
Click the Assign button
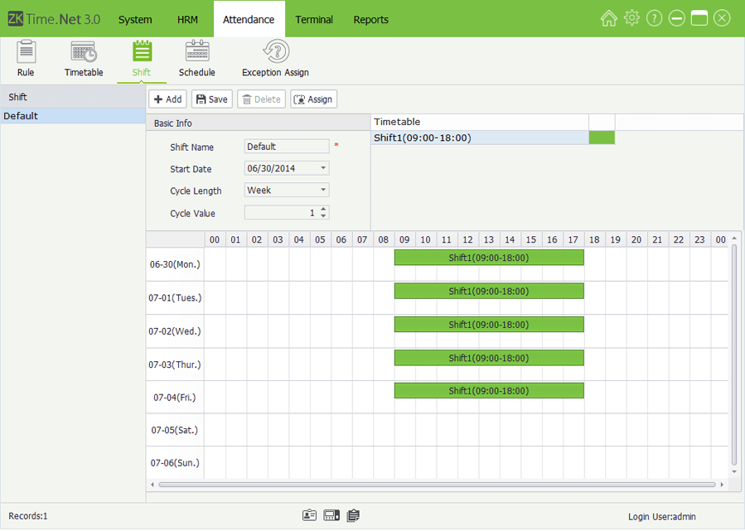[x=313, y=99]
